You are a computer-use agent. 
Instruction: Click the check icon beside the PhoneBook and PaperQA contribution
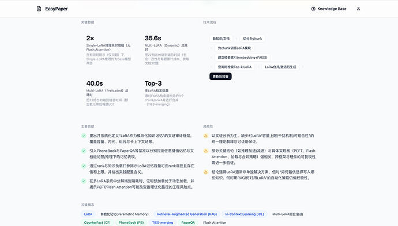tap(84, 151)
